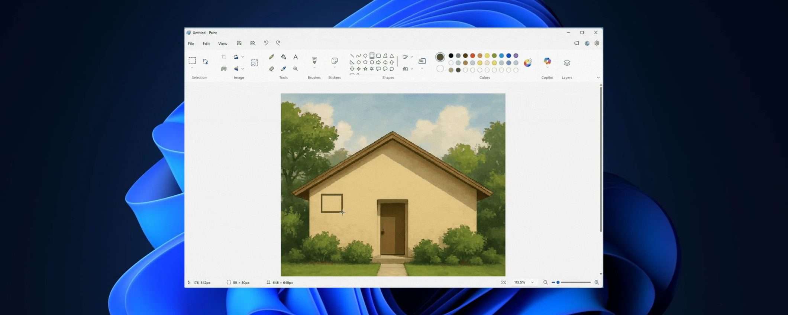Choose the Pentagon shape
This screenshot has width=788, height=315.
point(365,62)
